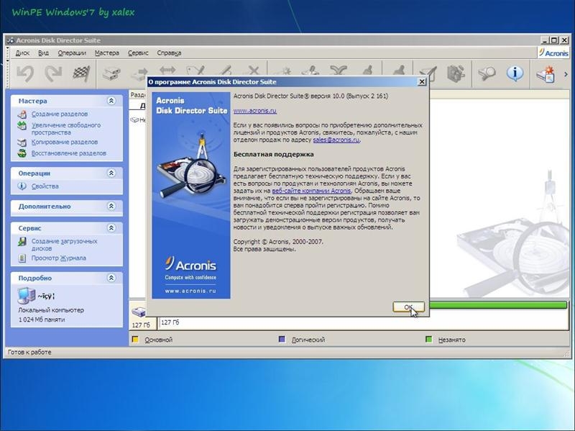Viewport: 575px width, 431px height.
Task: Click the double-headed arrow resize toolbar icon
Action: point(167,70)
